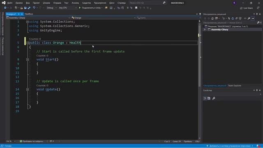Click the Switch Views icon in Solution Explorer
263x148 pixels.
217,18
